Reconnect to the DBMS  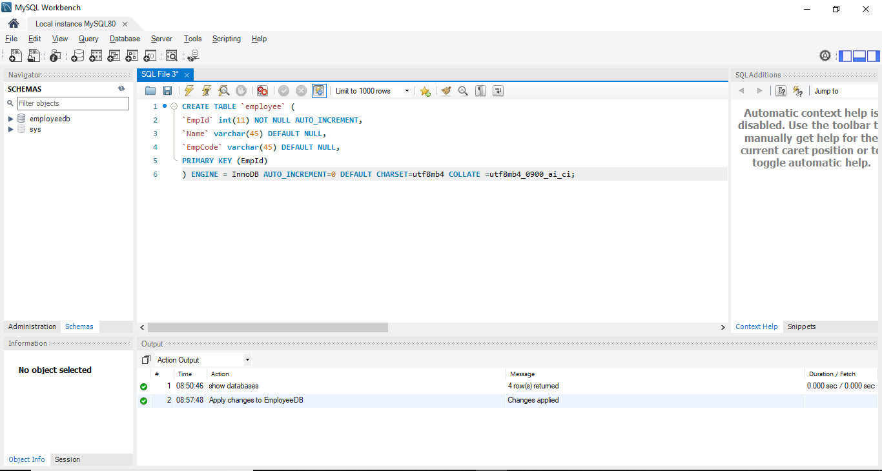(x=193, y=56)
